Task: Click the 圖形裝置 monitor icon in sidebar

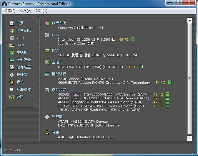Action: [12, 60]
